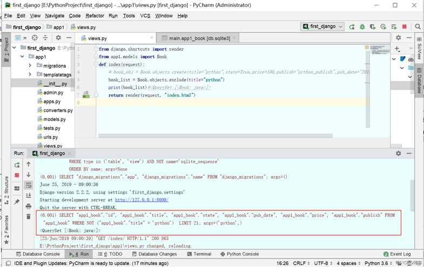Print the Run console output
The height and width of the screenshot is (267, 424).
(x=29, y=207)
